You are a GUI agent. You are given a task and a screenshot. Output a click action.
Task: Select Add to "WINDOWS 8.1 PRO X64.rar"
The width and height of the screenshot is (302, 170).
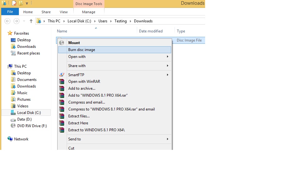point(115,95)
